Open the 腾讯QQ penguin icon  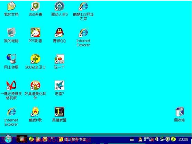tap(60, 32)
